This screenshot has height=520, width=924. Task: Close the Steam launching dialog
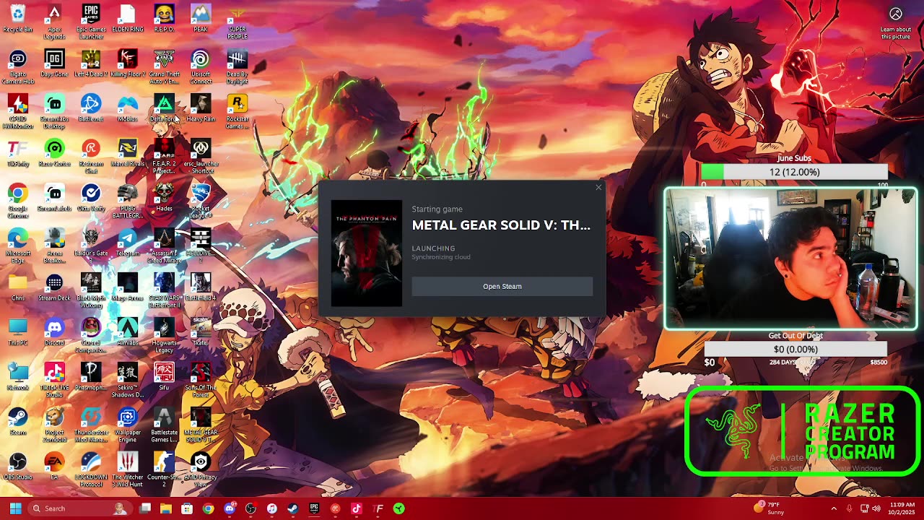(598, 188)
